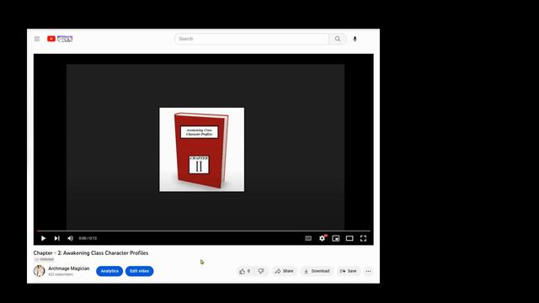Click the video progress bar
Image resolution: width=539 pixels, height=303 pixels.
(204, 231)
